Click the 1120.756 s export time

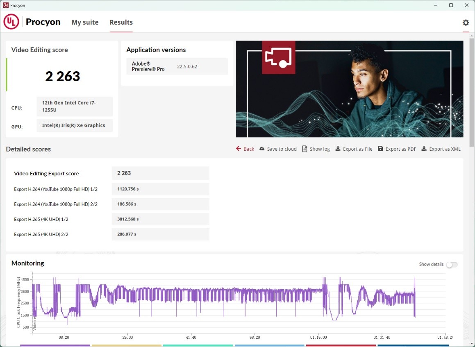(161, 189)
